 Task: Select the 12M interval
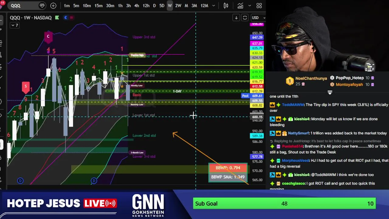[205, 5]
